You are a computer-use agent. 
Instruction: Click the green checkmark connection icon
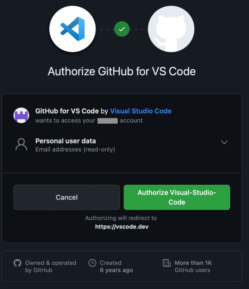[x=122, y=29]
